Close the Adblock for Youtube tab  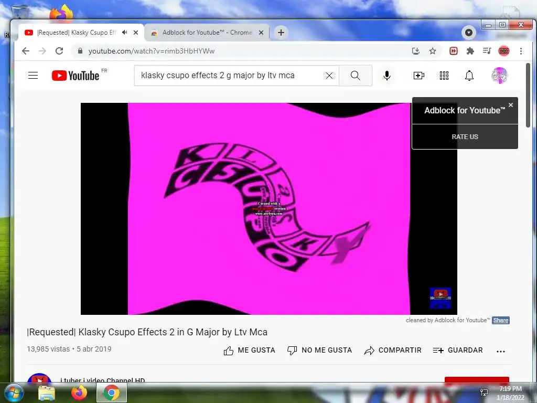(261, 33)
